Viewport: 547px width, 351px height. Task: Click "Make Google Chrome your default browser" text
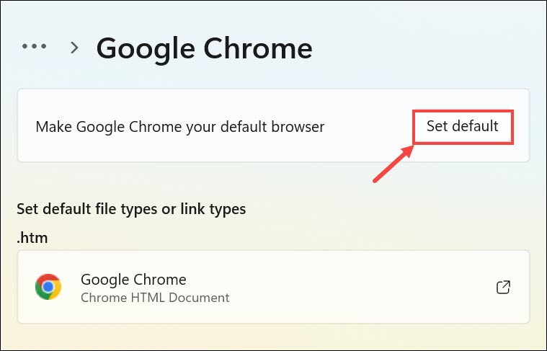180,127
